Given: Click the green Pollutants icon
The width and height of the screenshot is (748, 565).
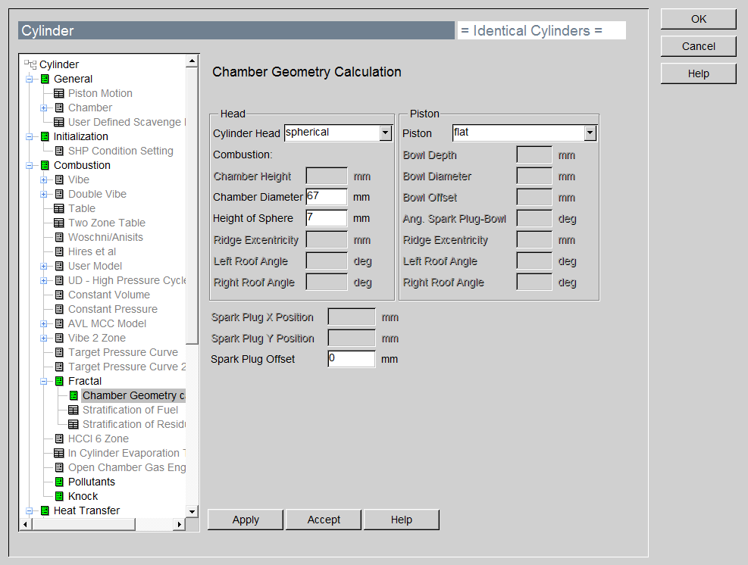Looking at the screenshot, I should coord(59,482).
